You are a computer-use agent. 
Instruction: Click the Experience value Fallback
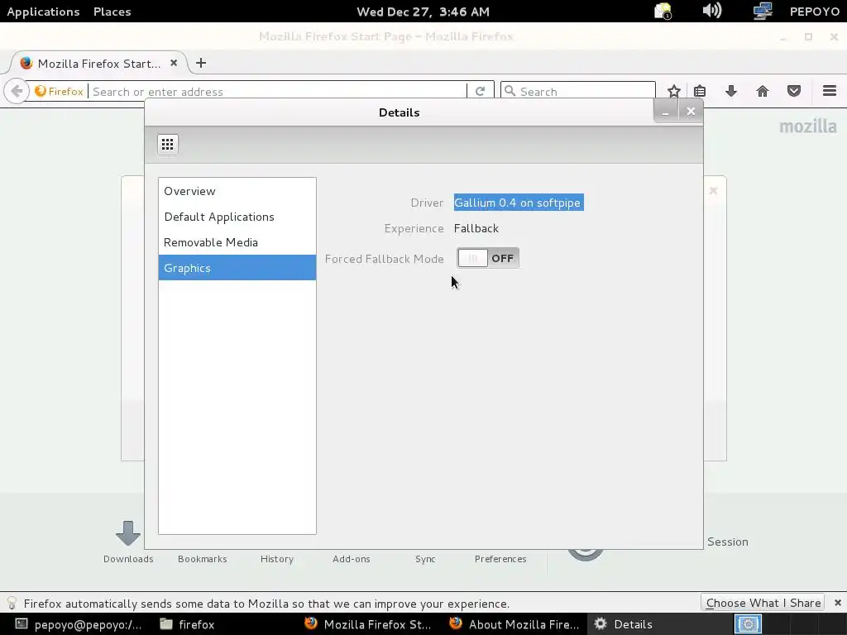pyautogui.click(x=476, y=228)
